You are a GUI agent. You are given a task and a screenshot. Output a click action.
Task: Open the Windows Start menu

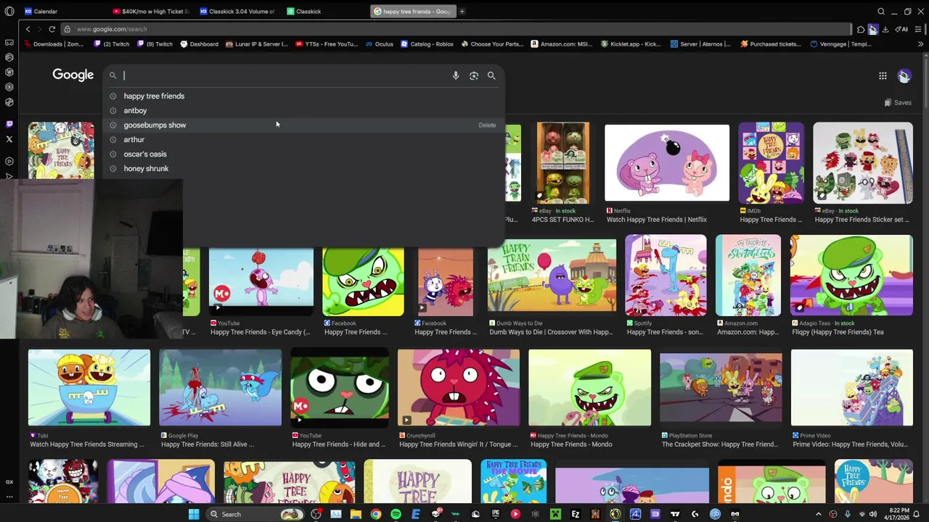coord(194,514)
